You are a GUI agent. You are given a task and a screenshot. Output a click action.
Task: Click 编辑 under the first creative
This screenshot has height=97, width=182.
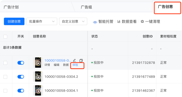[x=57, y=65]
